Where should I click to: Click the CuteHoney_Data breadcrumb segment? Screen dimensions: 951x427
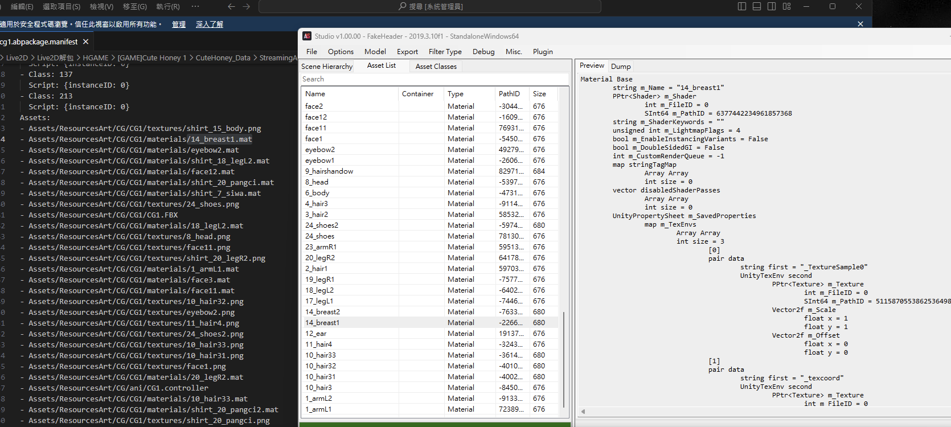click(223, 58)
